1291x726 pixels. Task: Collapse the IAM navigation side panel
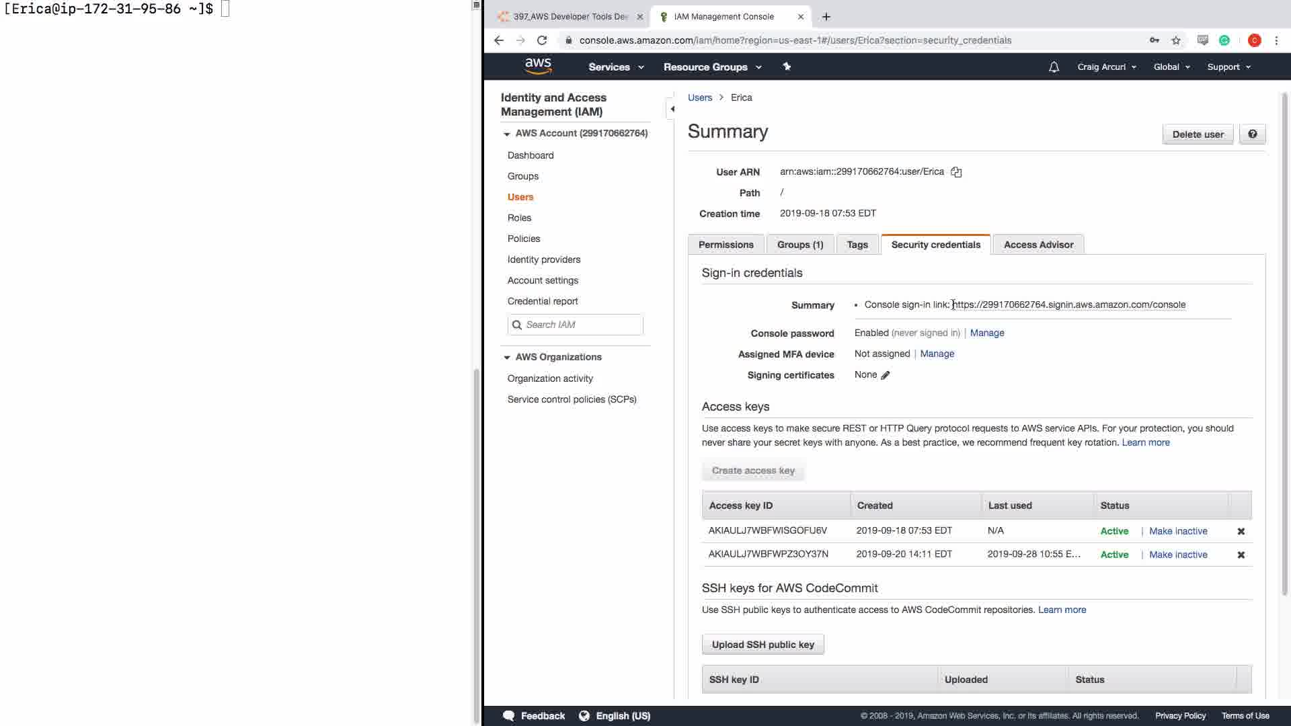point(672,109)
